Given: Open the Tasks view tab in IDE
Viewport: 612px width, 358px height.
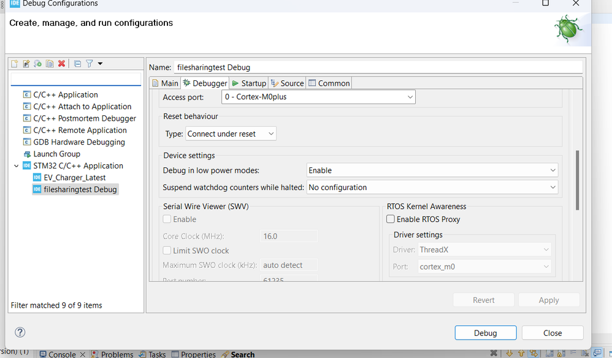Looking at the screenshot, I should [152, 354].
